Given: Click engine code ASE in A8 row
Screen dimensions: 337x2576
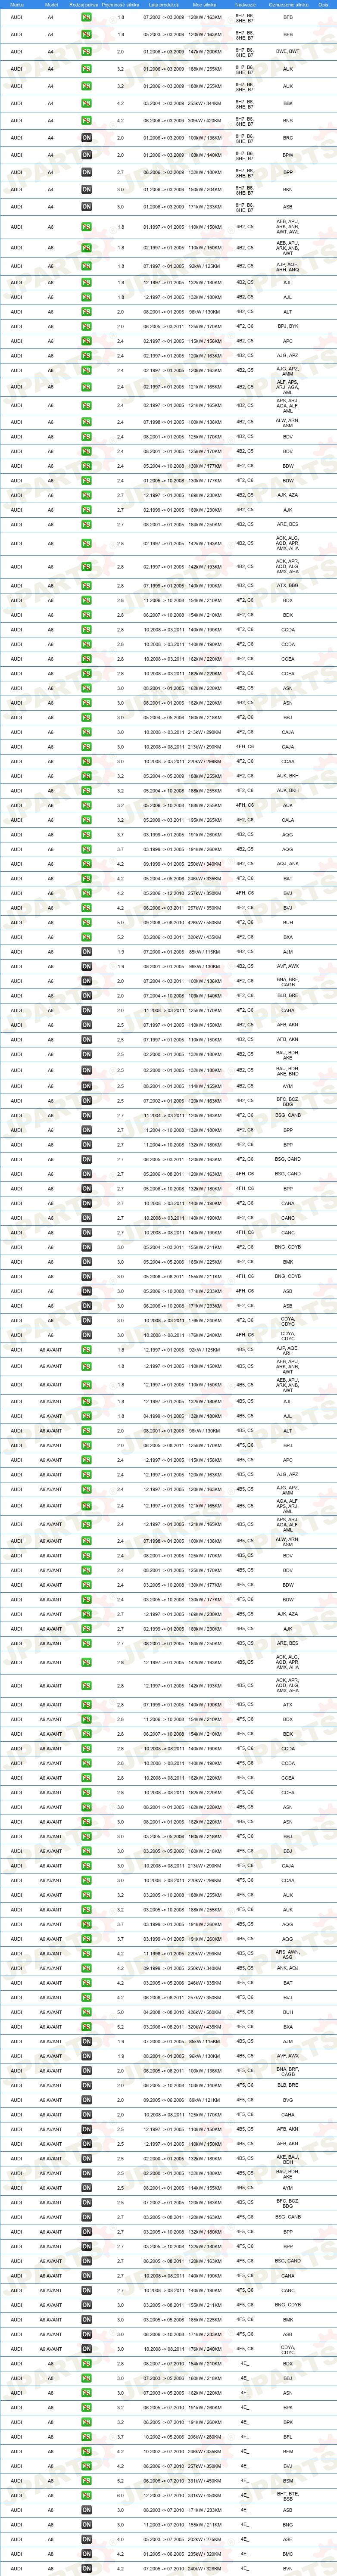Looking at the screenshot, I should 288,2540.
